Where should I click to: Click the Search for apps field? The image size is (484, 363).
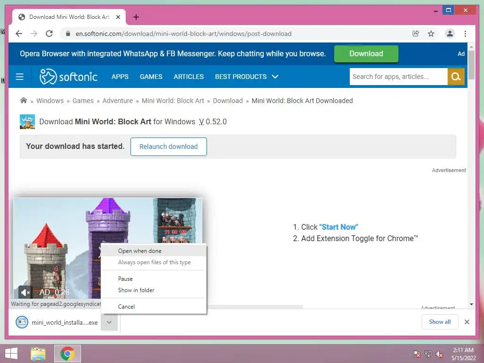398,77
